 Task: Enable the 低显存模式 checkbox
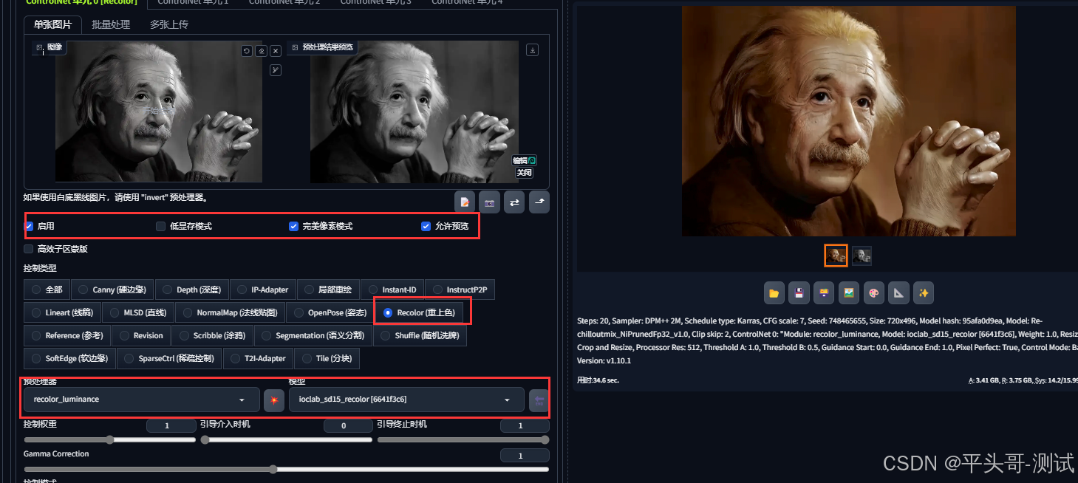[x=160, y=226]
